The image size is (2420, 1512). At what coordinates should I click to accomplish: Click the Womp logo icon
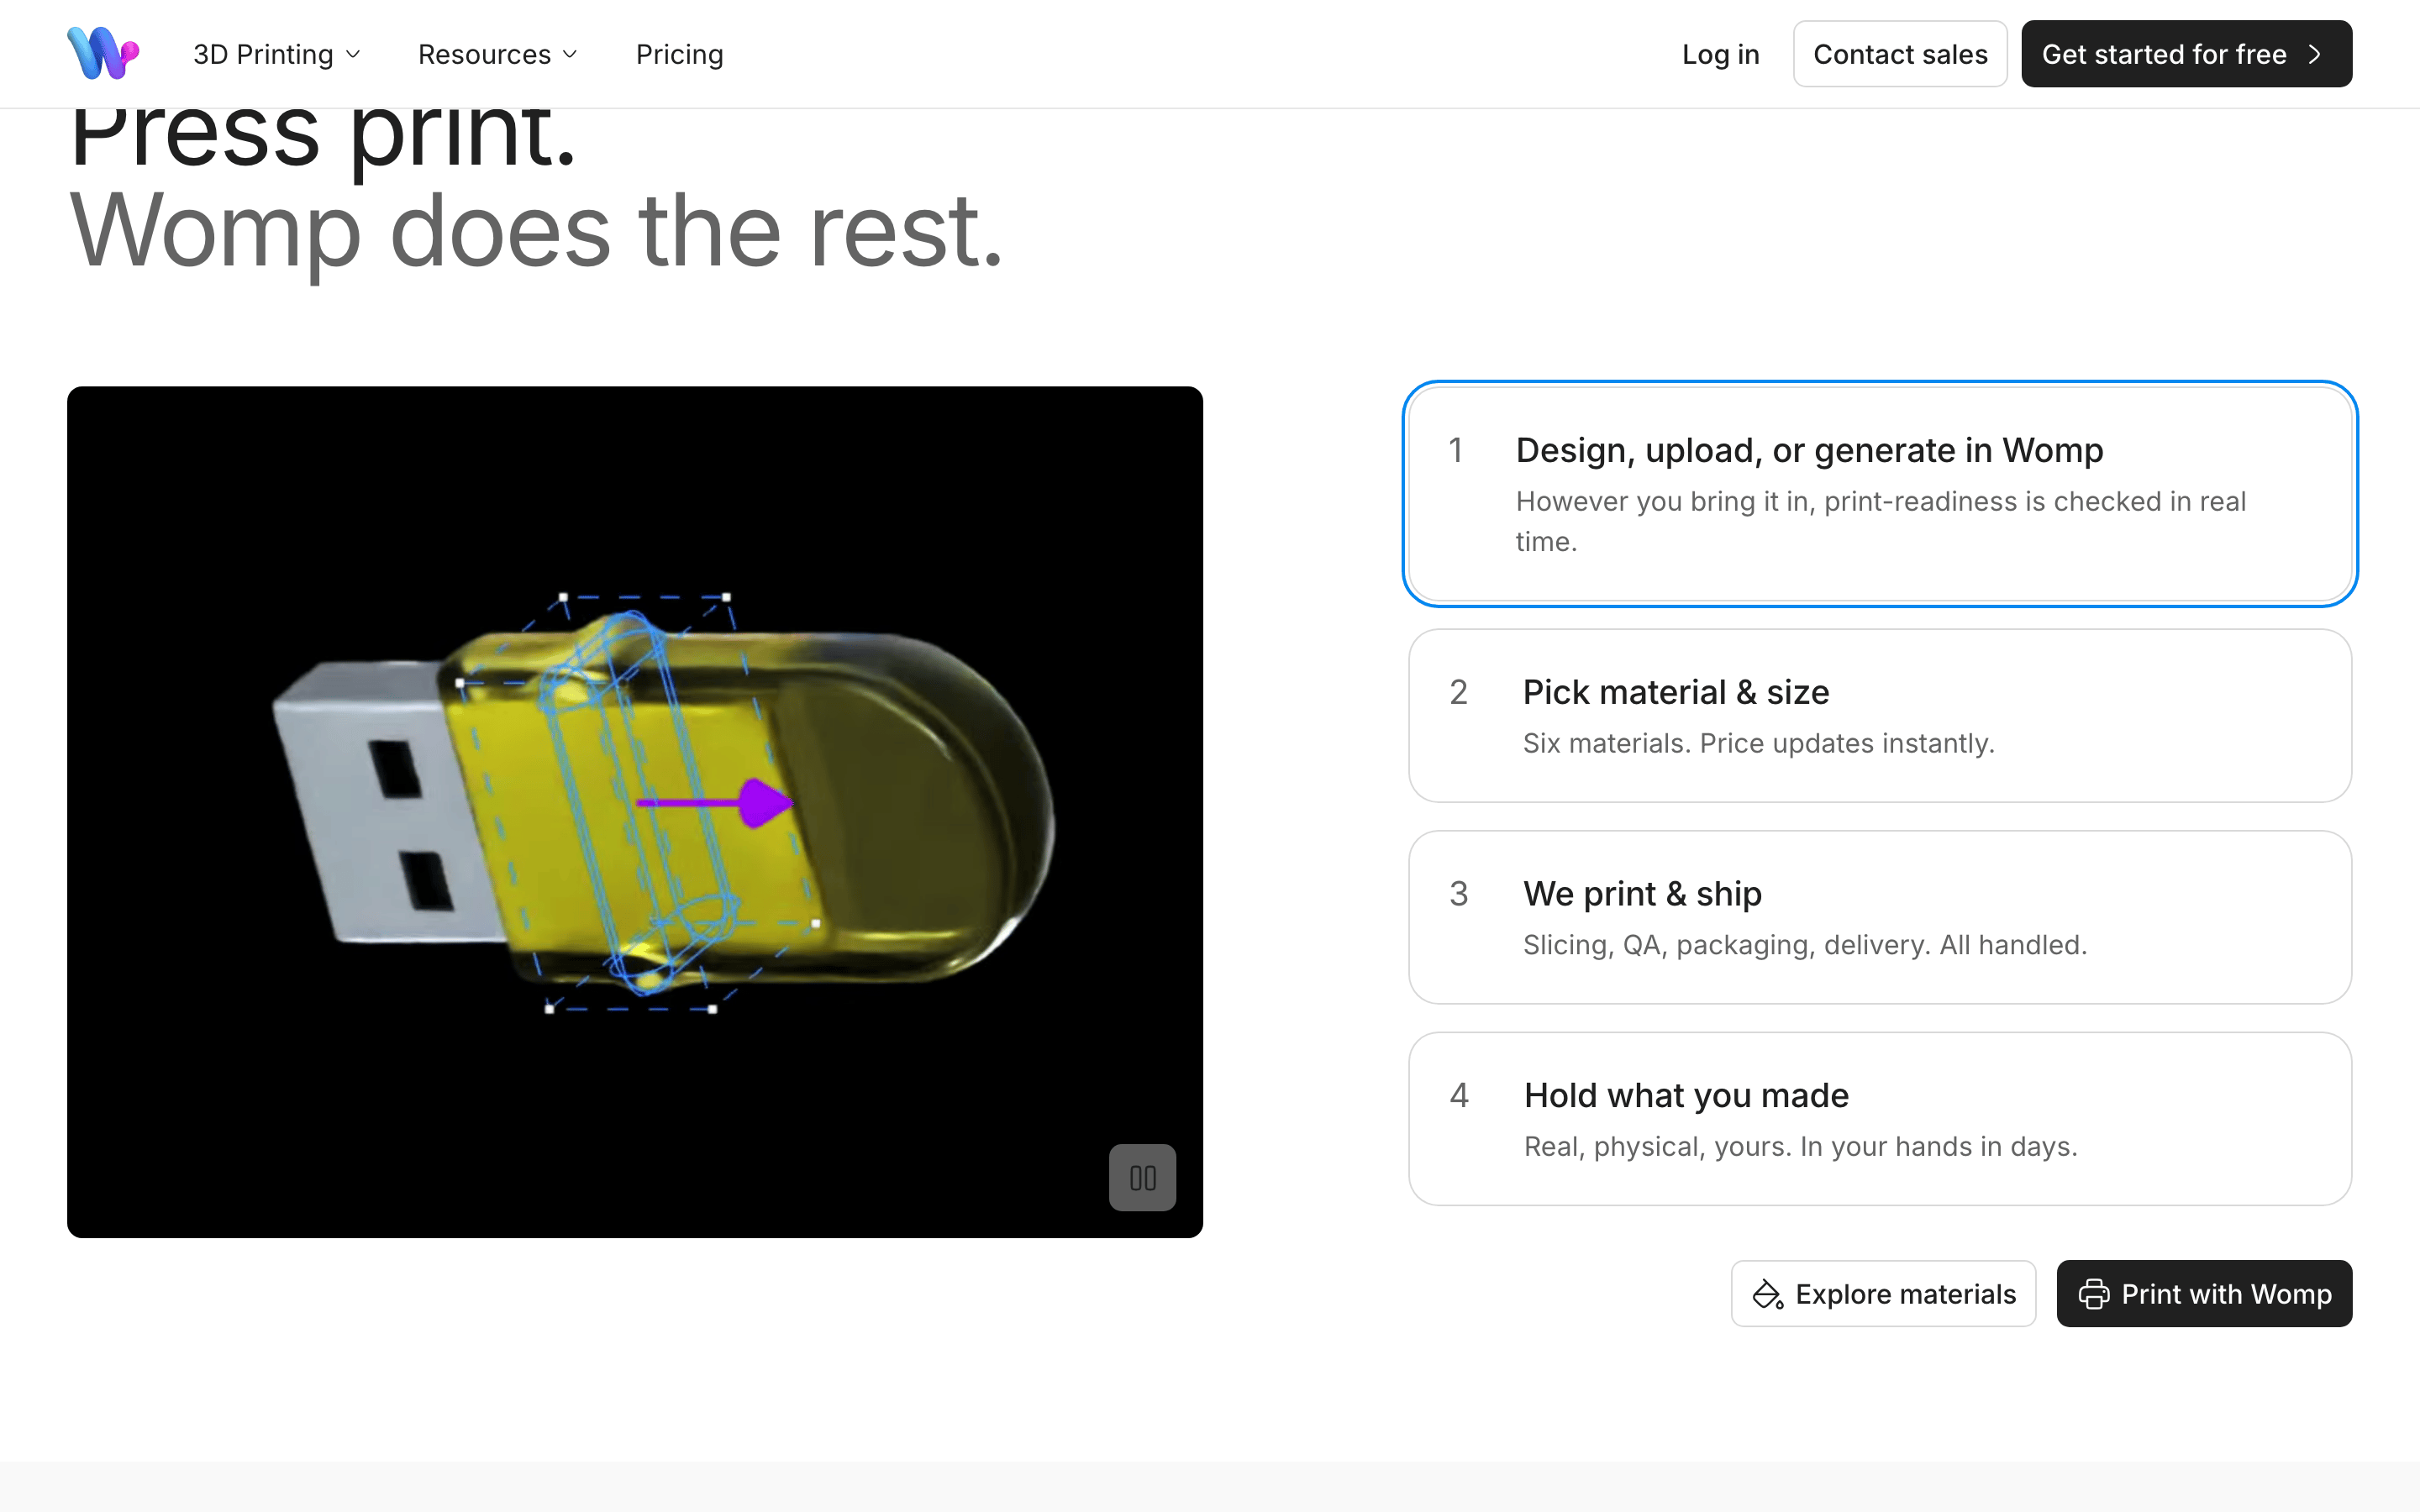103,53
